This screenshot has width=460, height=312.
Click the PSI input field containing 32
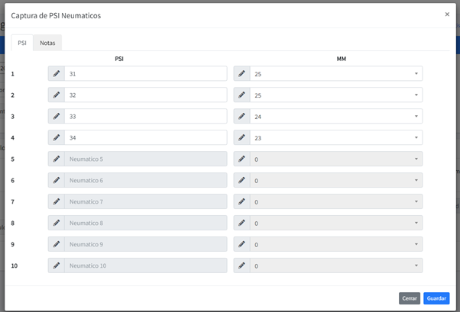pyautogui.click(x=145, y=95)
